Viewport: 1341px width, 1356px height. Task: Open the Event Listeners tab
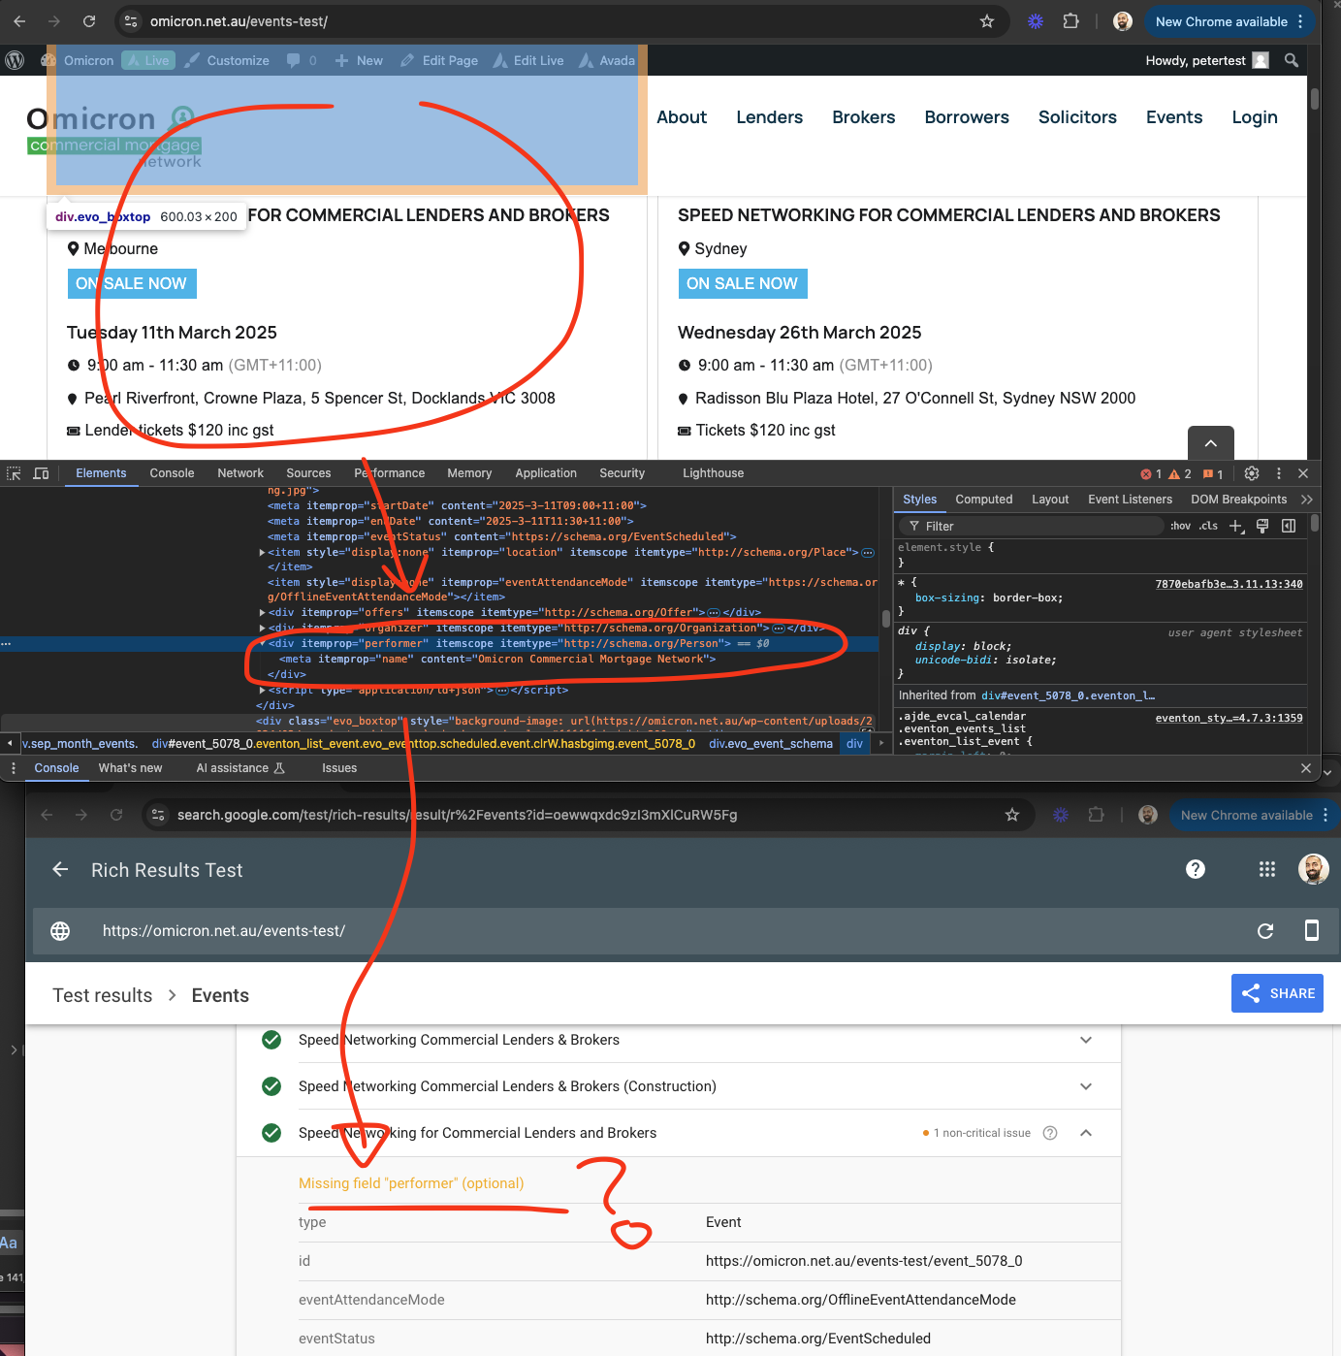[x=1131, y=500]
